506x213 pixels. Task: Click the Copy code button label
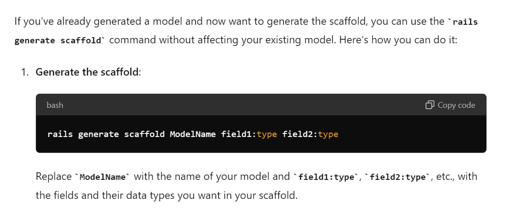[x=457, y=105]
